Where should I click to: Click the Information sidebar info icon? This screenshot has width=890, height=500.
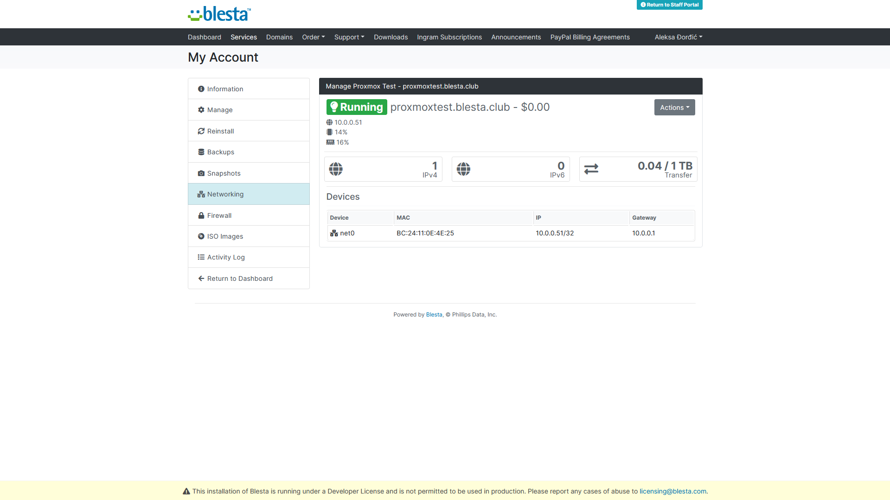[201, 89]
